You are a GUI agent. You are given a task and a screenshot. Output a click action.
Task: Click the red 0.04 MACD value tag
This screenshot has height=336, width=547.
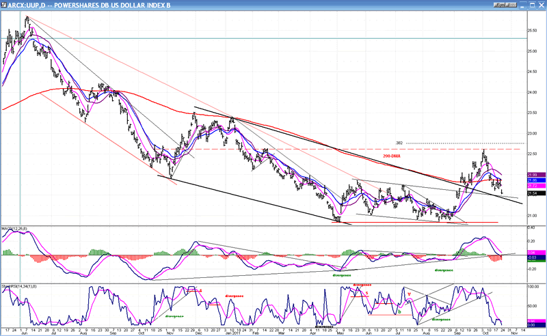[x=536, y=253]
